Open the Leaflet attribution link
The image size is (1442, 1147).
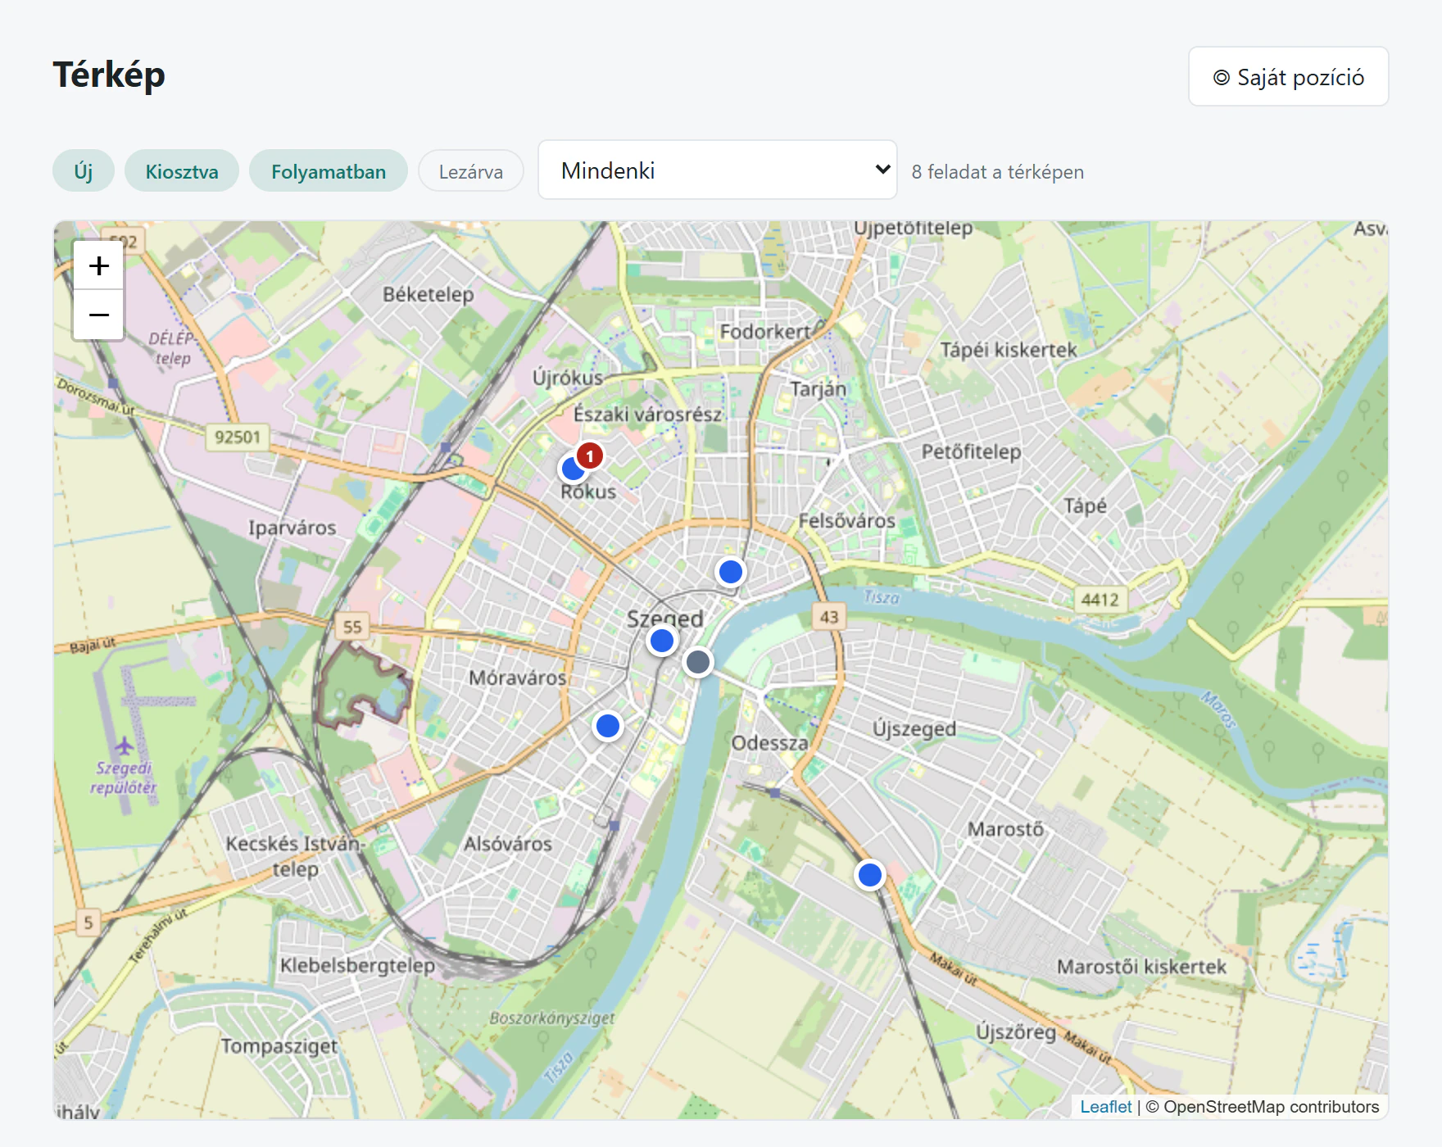pos(1105,1107)
